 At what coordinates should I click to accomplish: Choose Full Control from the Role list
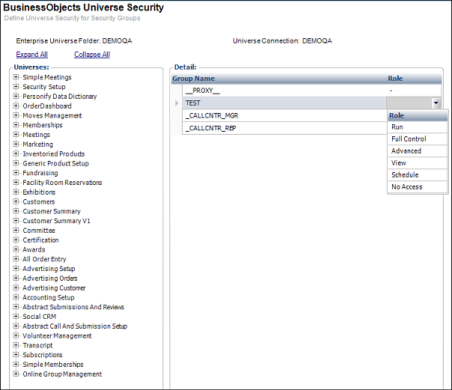tap(418, 139)
